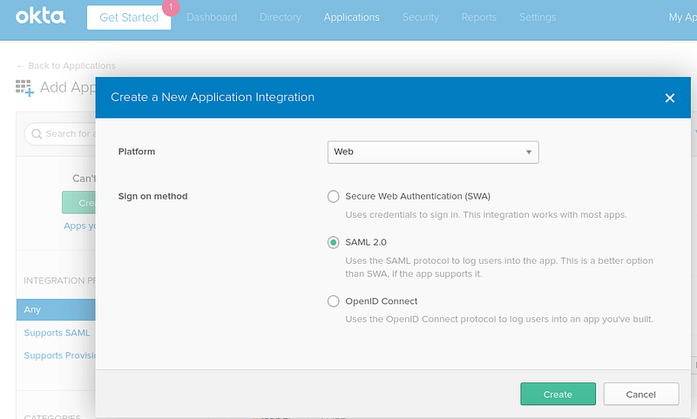697x419 pixels.
Task: Open the Dashboard menu
Action: click(x=212, y=17)
